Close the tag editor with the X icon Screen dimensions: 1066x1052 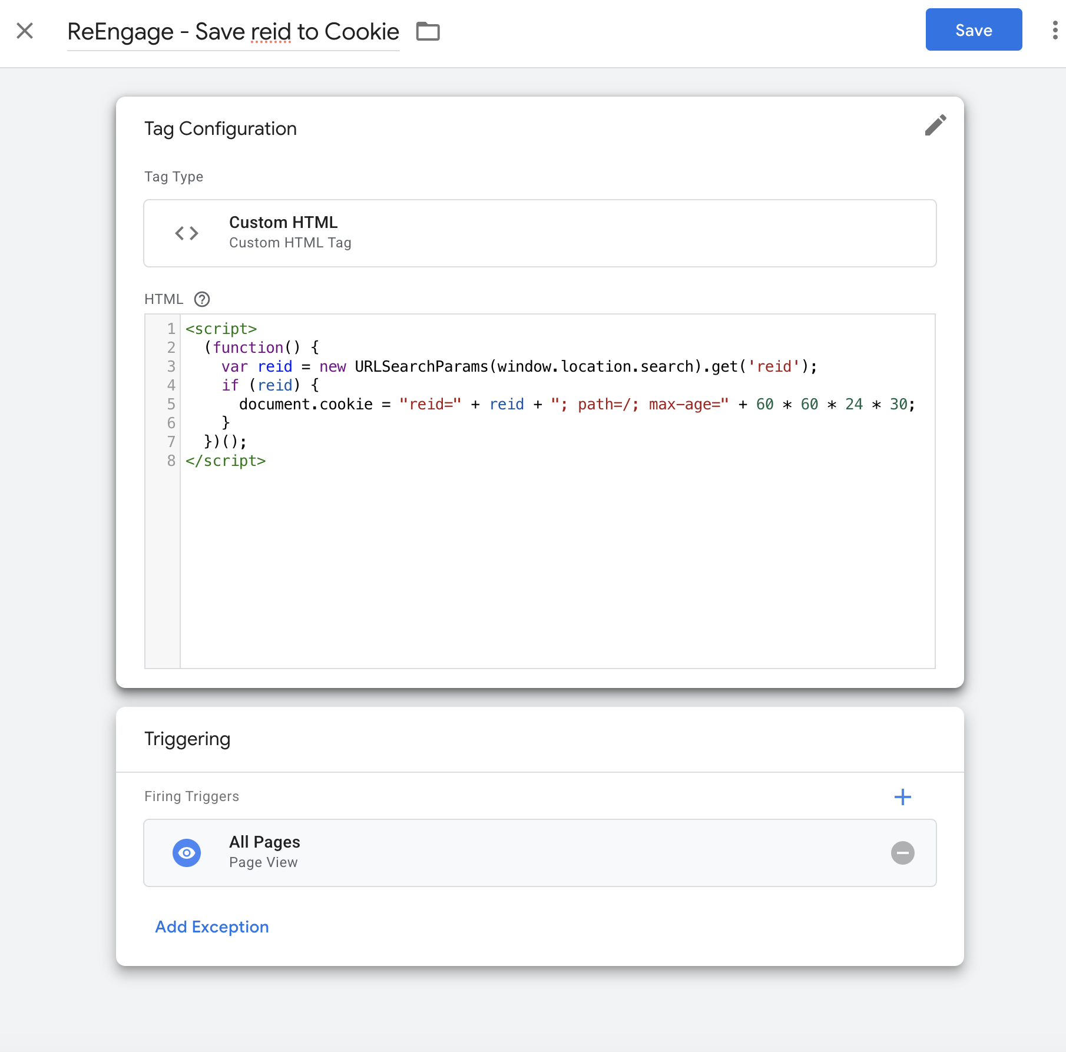25,31
